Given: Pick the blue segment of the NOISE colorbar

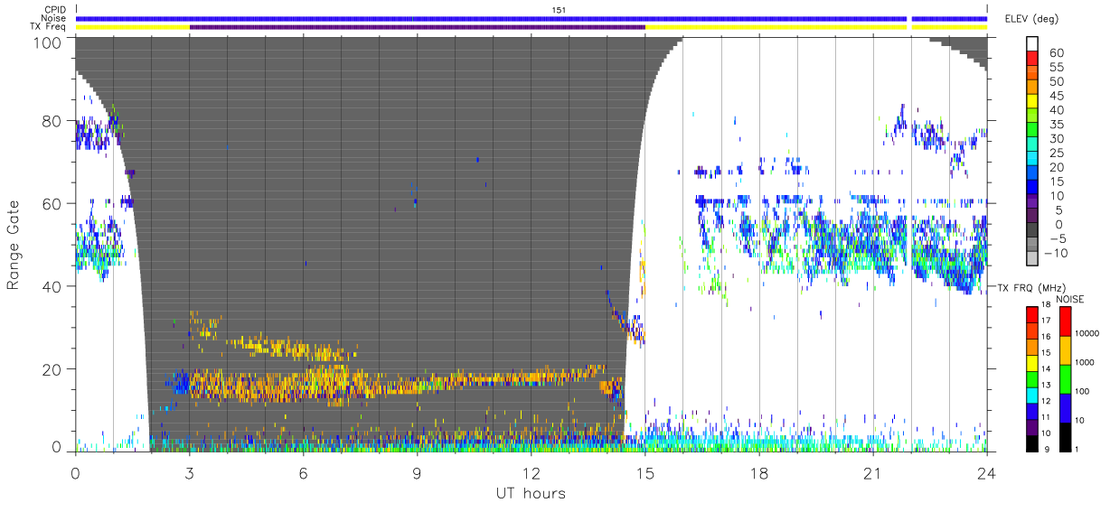Looking at the screenshot, I should (1064, 407).
